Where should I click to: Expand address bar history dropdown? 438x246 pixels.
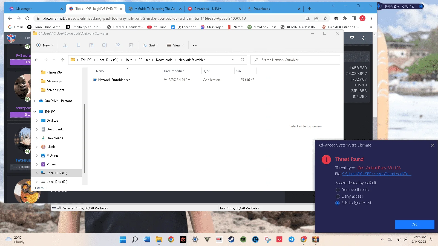pyautogui.click(x=233, y=60)
